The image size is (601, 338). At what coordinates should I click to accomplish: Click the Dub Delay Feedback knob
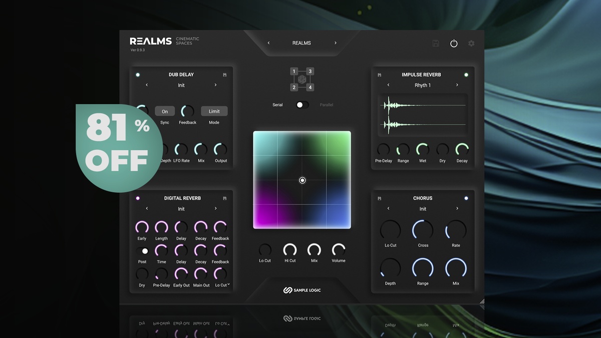tap(187, 111)
